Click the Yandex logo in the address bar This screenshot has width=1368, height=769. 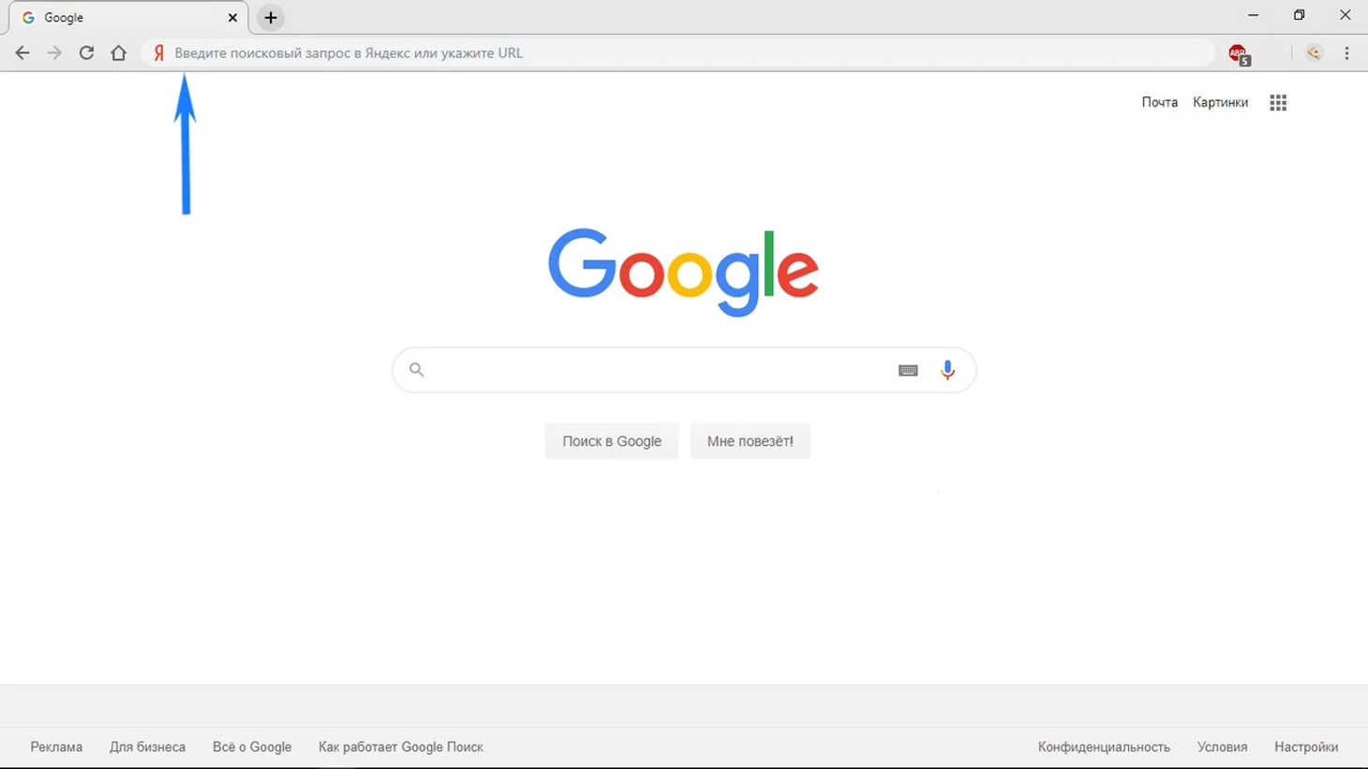[x=159, y=53]
